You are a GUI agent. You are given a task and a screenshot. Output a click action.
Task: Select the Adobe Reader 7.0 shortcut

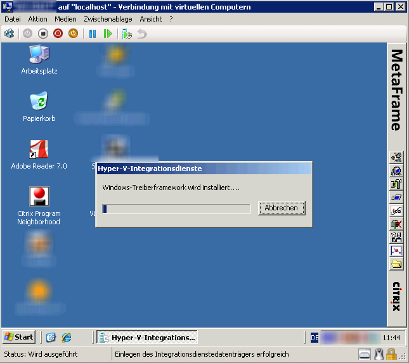pos(39,155)
